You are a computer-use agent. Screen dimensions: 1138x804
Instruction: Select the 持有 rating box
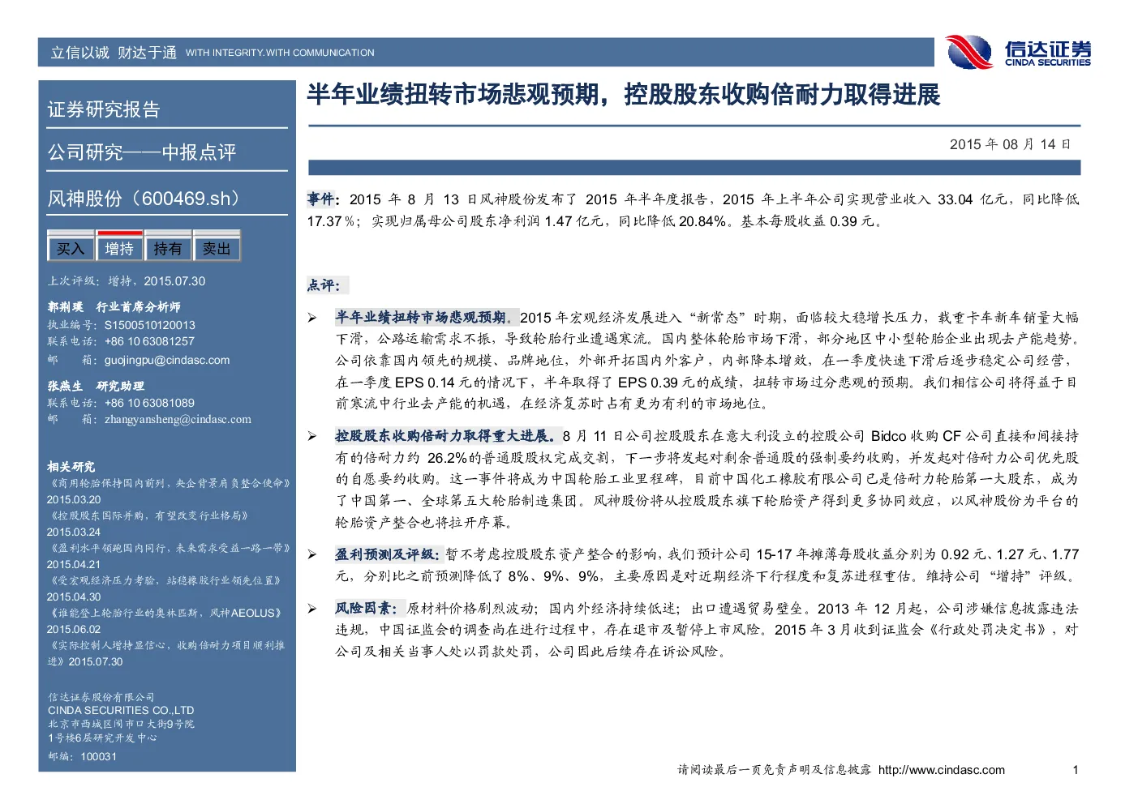[x=168, y=248]
